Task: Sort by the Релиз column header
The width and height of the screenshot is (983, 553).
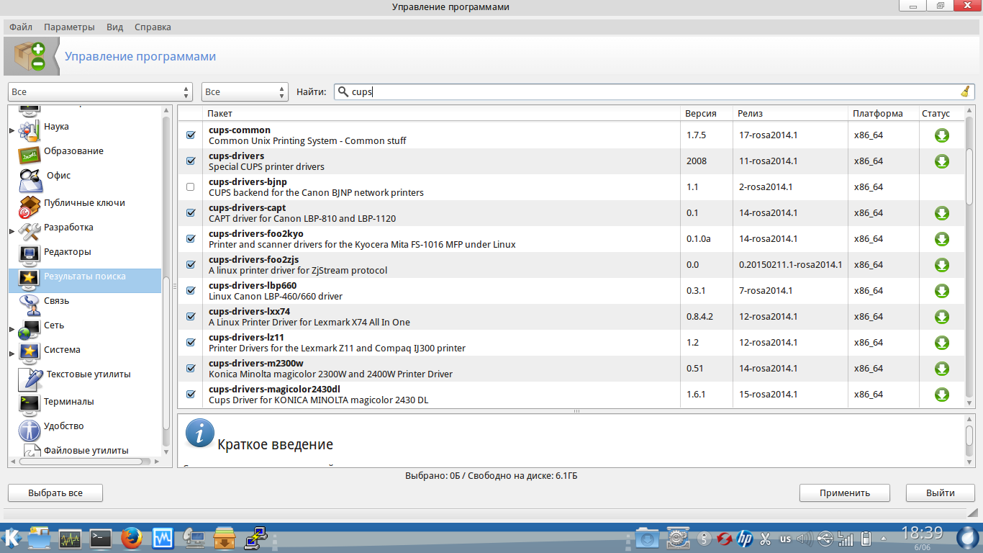Action: pyautogui.click(x=790, y=114)
